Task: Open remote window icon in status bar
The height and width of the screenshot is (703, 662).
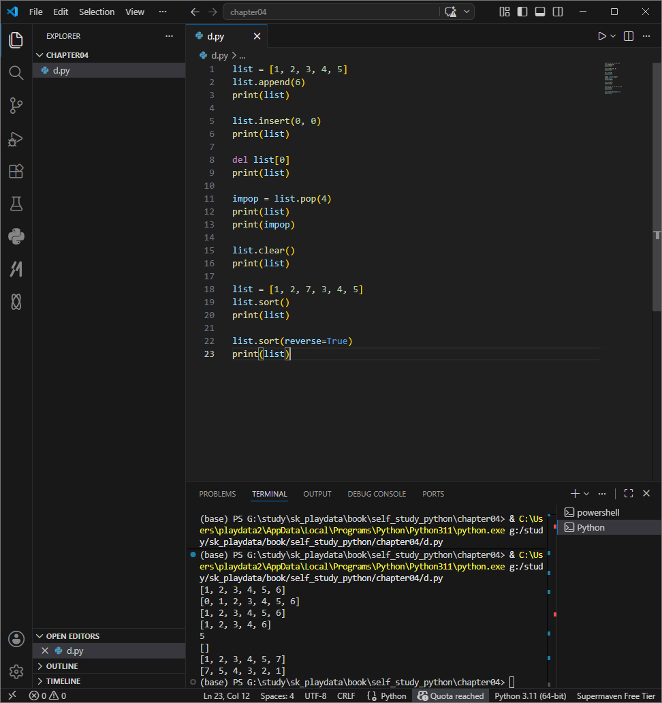Action: pos(12,696)
